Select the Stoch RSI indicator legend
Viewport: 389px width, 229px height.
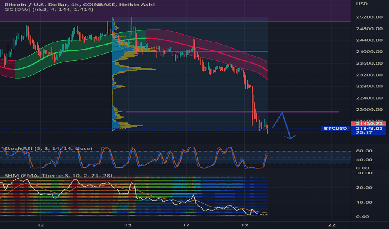tap(48, 149)
